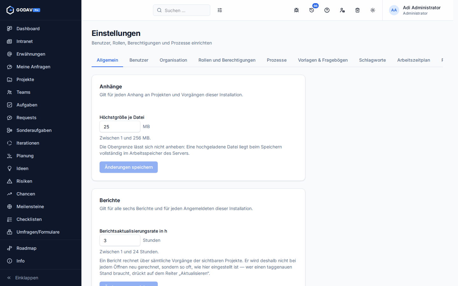The image size is (458, 286).
Task: Toggle the light/dark theme sun icon
Action: tap(373, 10)
